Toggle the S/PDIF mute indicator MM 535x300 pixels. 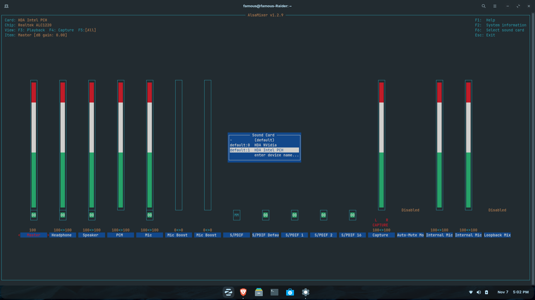click(x=237, y=215)
